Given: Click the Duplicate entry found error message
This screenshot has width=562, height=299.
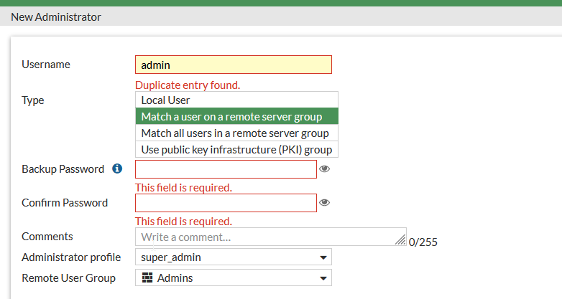Looking at the screenshot, I should click(x=188, y=85).
